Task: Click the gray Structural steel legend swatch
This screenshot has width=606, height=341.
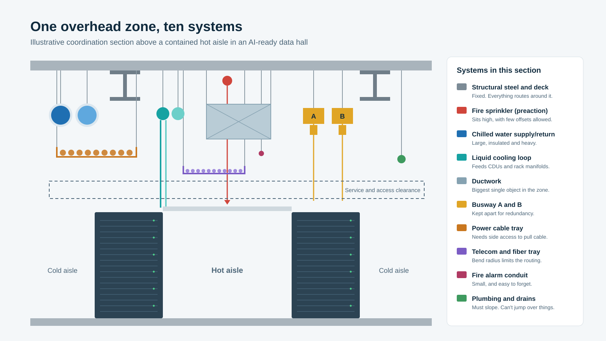Action: 462,87
